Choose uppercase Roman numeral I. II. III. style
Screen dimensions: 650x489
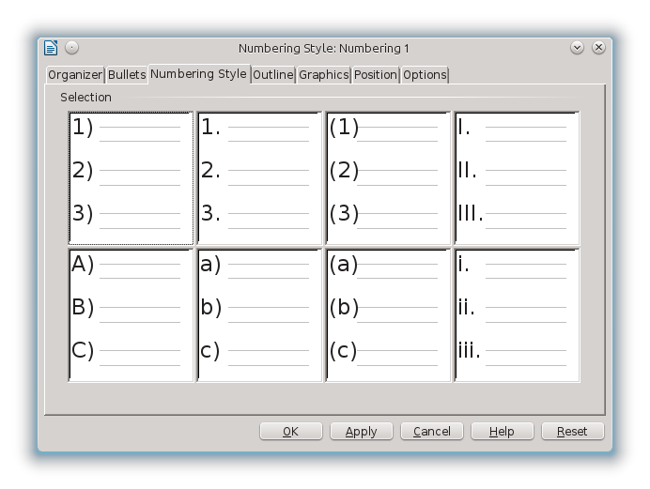(x=517, y=178)
